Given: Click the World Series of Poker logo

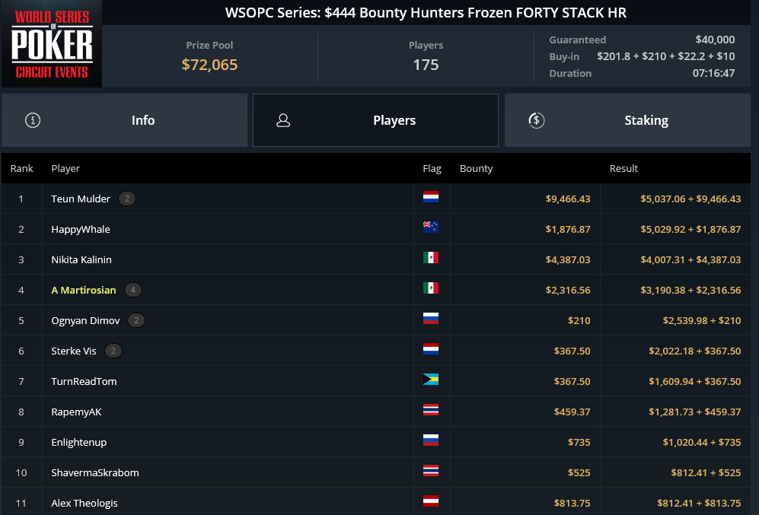Looking at the screenshot, I should pos(51,43).
